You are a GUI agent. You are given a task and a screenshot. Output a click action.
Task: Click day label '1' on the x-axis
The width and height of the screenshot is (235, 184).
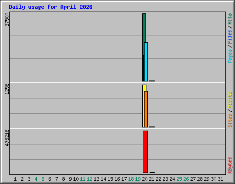coord(15,179)
